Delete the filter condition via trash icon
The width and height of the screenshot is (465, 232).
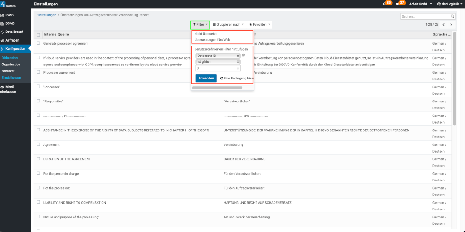tap(243, 55)
